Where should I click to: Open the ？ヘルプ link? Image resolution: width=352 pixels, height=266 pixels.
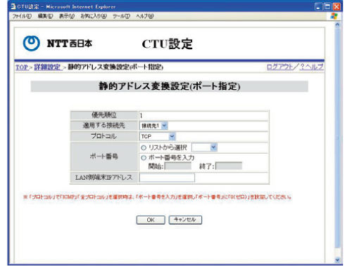point(312,67)
